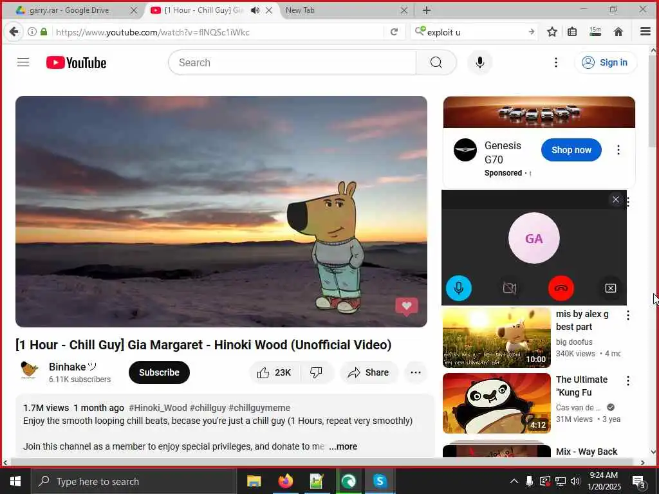Click the heart icon on video player
Screen dimensions: 659x494
click(x=407, y=306)
